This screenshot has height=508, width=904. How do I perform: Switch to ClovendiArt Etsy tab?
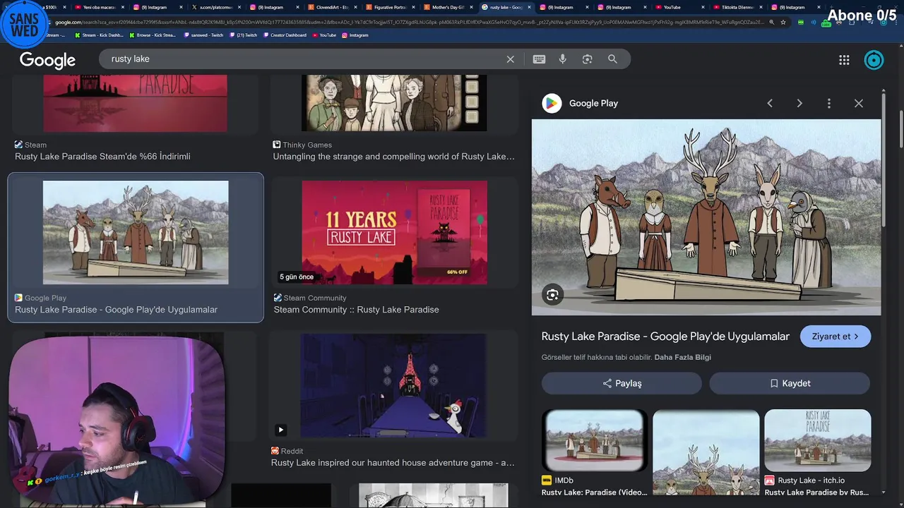pos(332,7)
